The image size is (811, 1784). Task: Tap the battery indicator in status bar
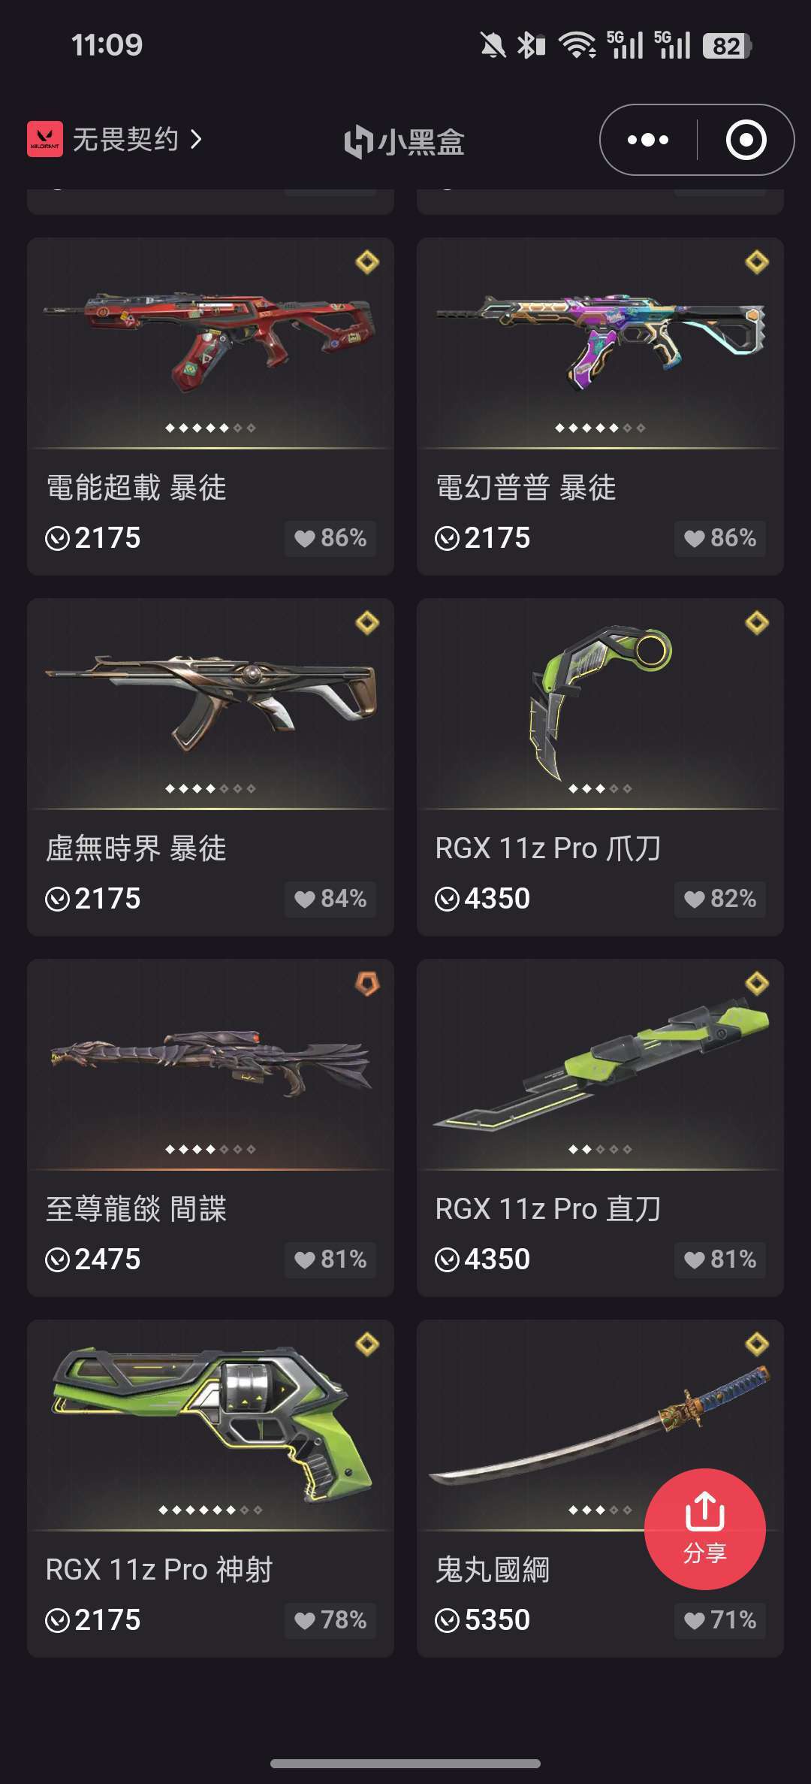pos(727,46)
